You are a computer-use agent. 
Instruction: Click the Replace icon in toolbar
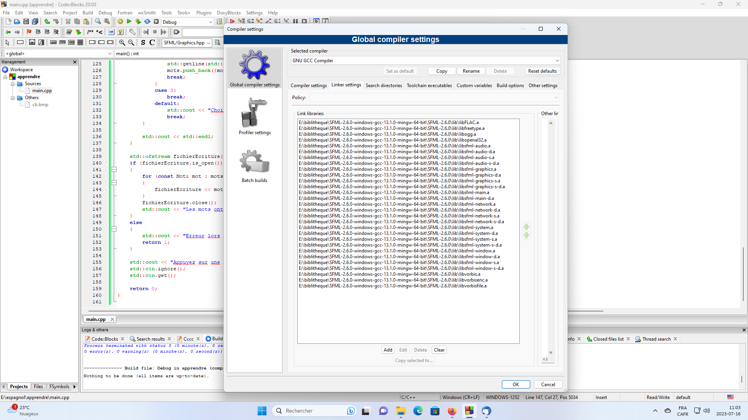tap(107, 22)
